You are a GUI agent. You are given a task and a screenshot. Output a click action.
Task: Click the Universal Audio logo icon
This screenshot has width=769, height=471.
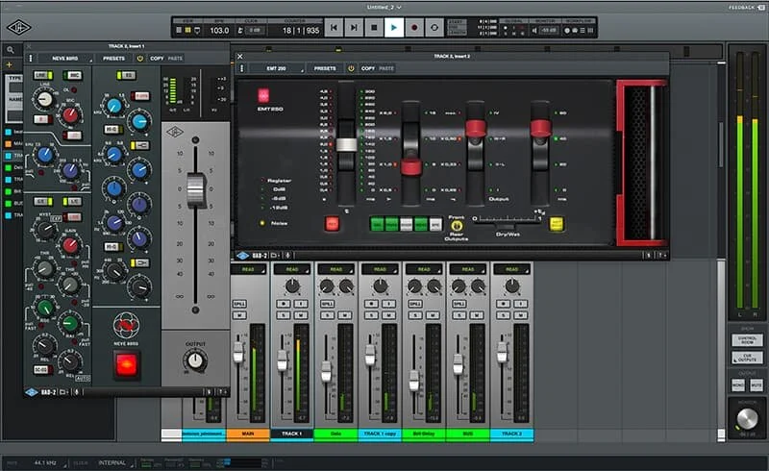click(19, 27)
